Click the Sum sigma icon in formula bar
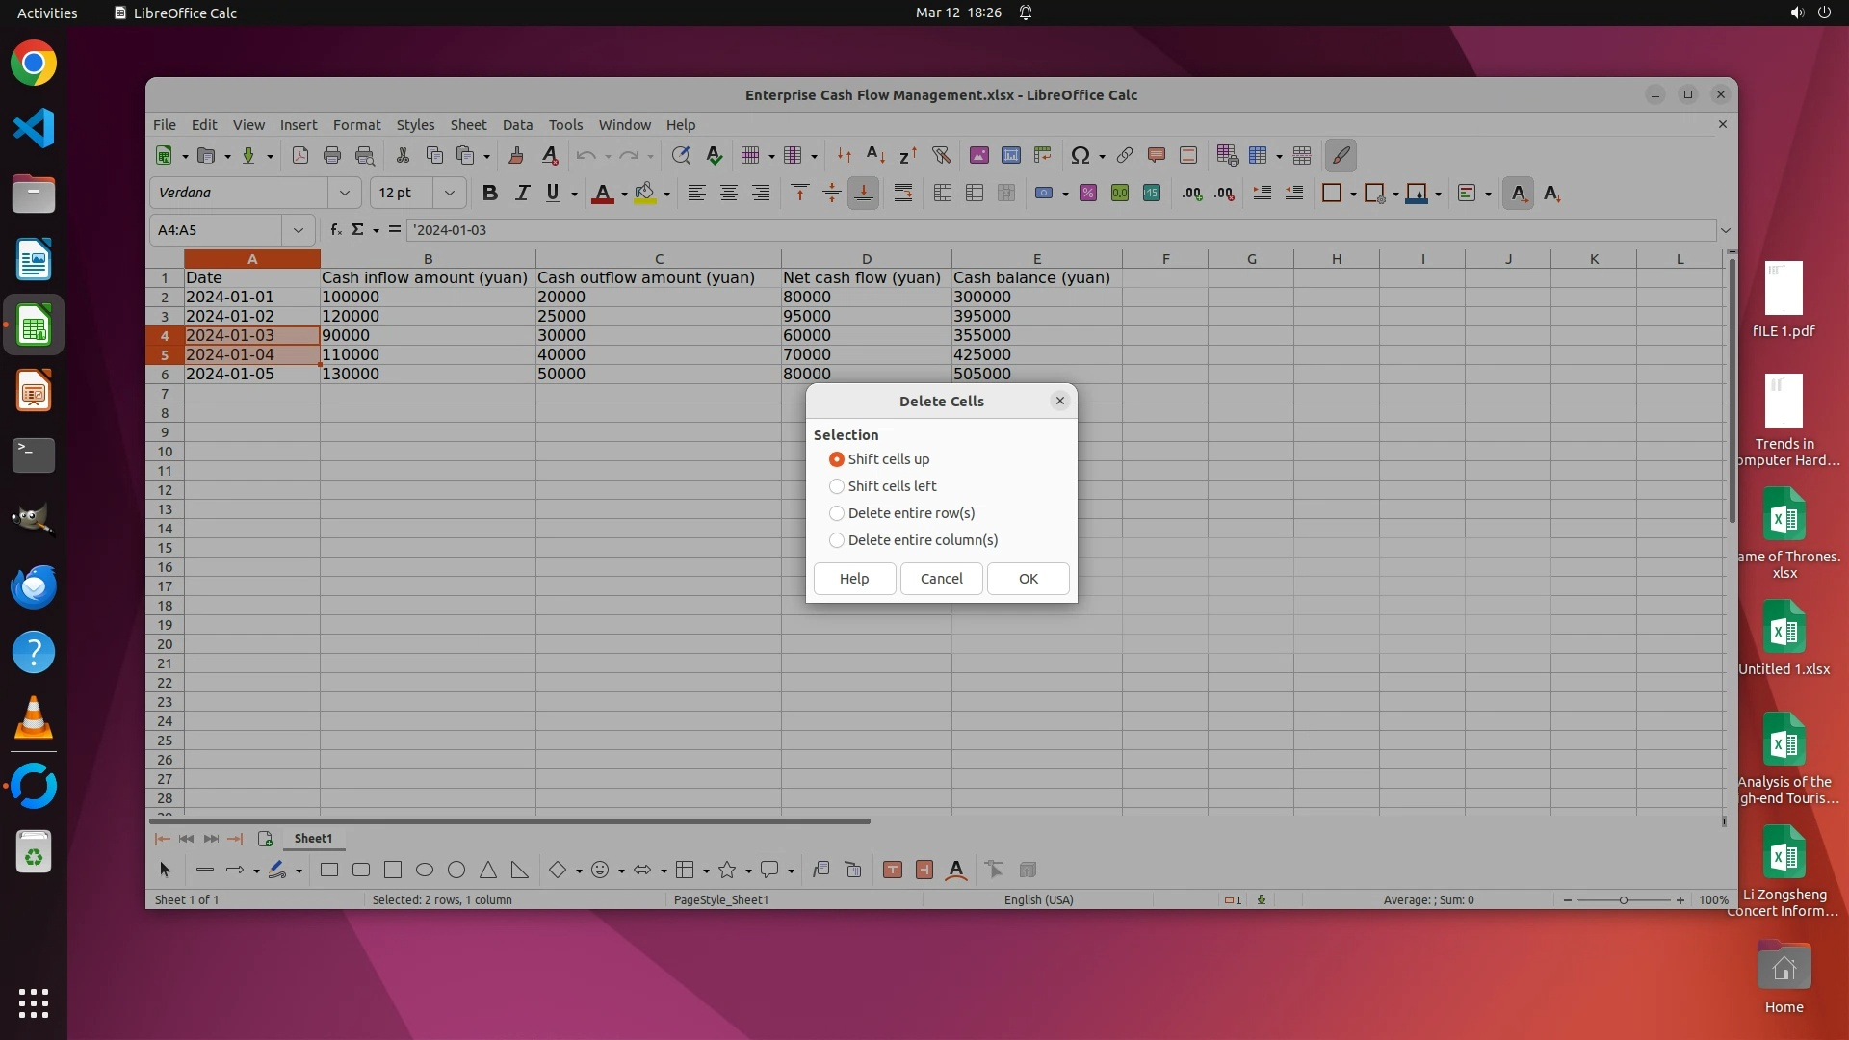This screenshot has width=1849, height=1040. pos(357,229)
